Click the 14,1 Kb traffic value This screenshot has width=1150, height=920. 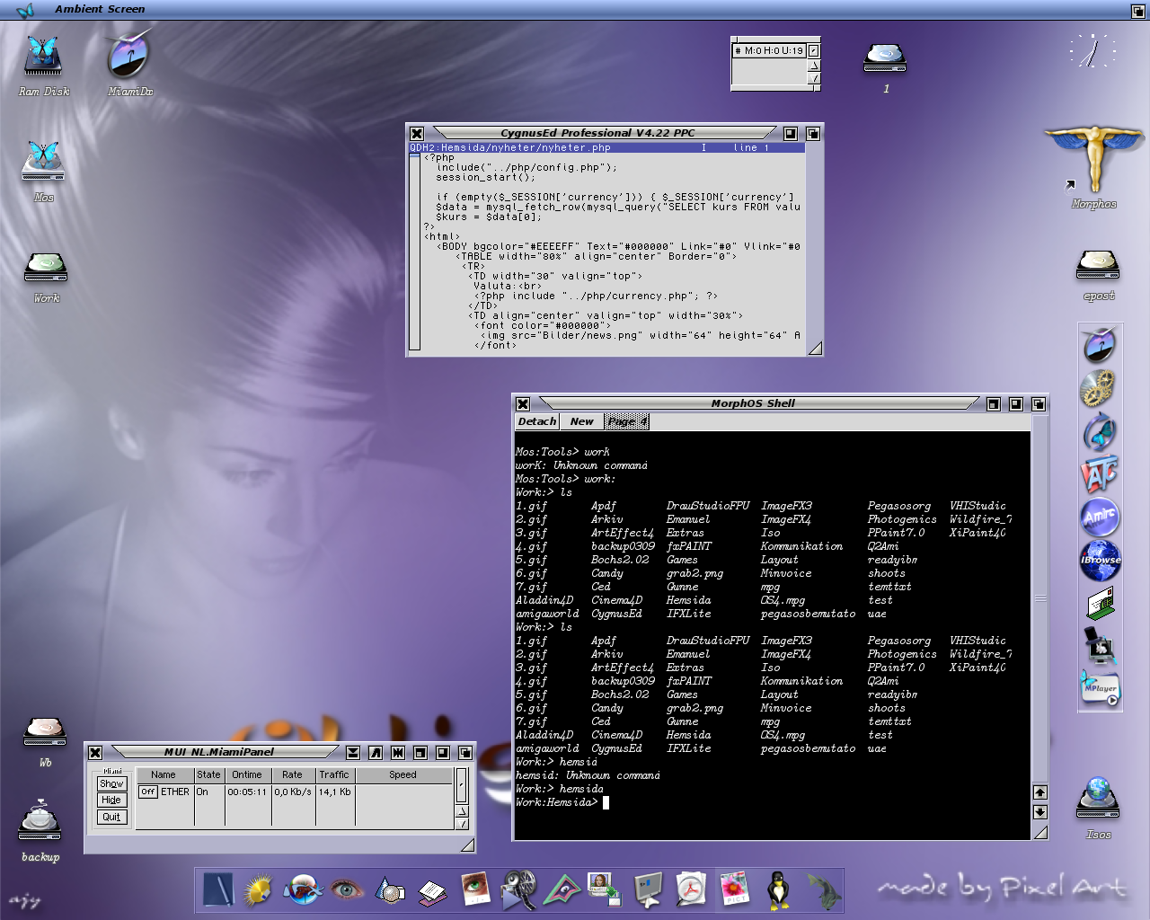pos(334,792)
